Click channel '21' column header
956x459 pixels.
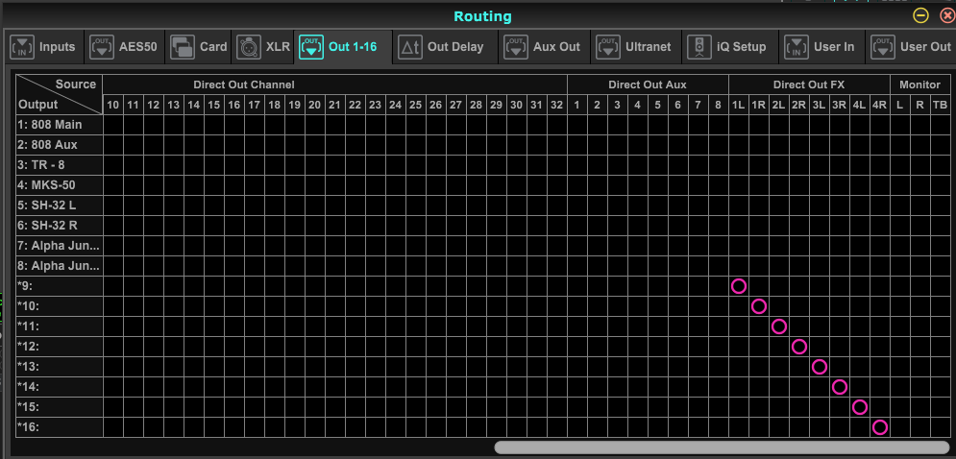[x=334, y=105]
